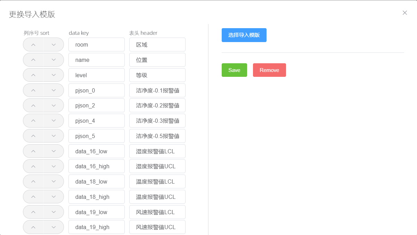Viewport: 417px width, 235px height.
Task: Move the data_18_high row up
Action: pyautogui.click(x=33, y=197)
